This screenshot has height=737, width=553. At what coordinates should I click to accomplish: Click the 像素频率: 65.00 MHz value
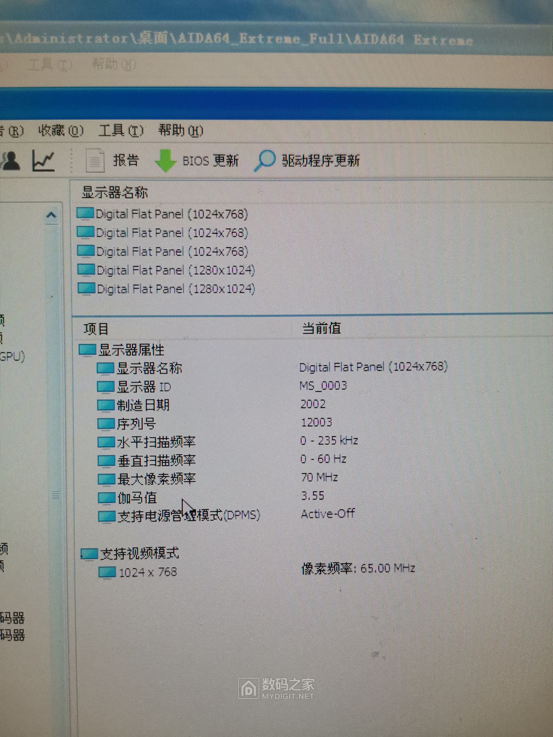click(358, 569)
